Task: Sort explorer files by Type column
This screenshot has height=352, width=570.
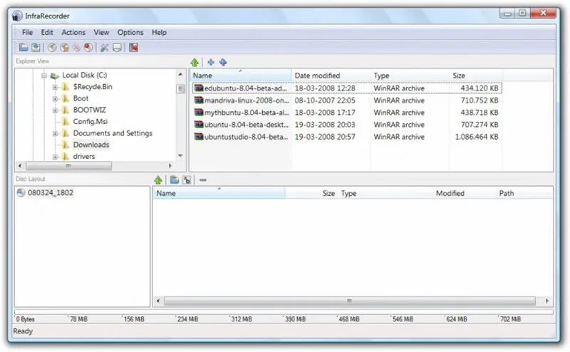Action: [x=410, y=76]
